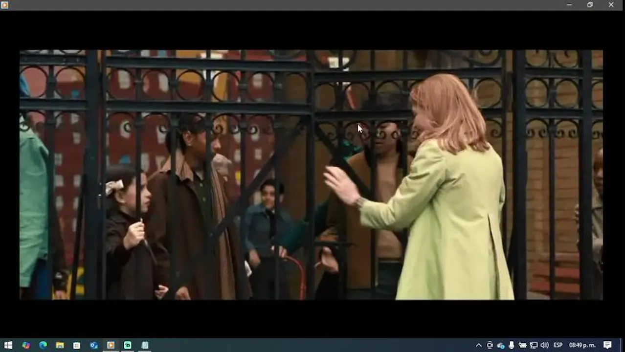Select the media player taskbar icon
Viewport: 625px width, 352px height.
coord(111,345)
